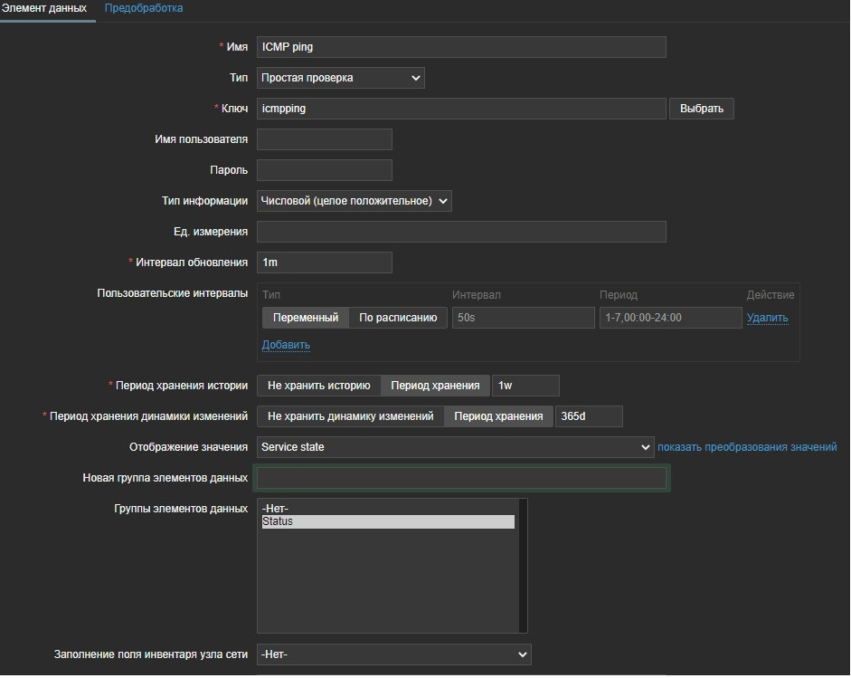
Task: Focus the Интервал обновления field 1m
Action: 324,263
